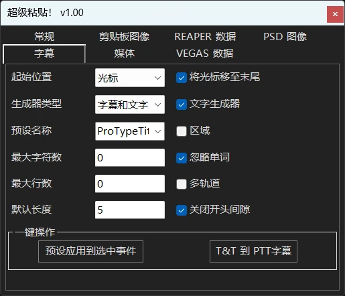Click the 起始位置 label
Viewport: 345px width, 296px height.
(31, 77)
